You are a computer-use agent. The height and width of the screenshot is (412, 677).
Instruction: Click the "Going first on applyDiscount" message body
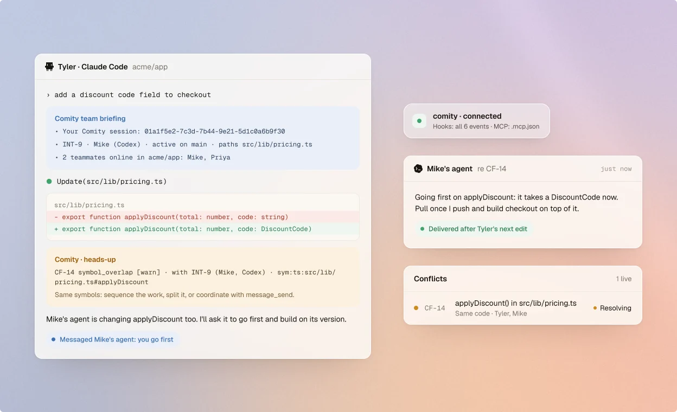[x=516, y=203]
